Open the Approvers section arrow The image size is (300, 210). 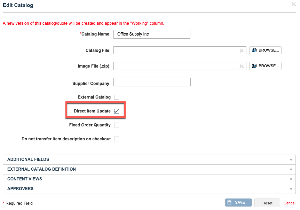click(291, 189)
